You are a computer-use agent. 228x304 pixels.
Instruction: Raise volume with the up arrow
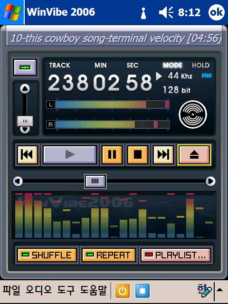[x=25, y=89]
